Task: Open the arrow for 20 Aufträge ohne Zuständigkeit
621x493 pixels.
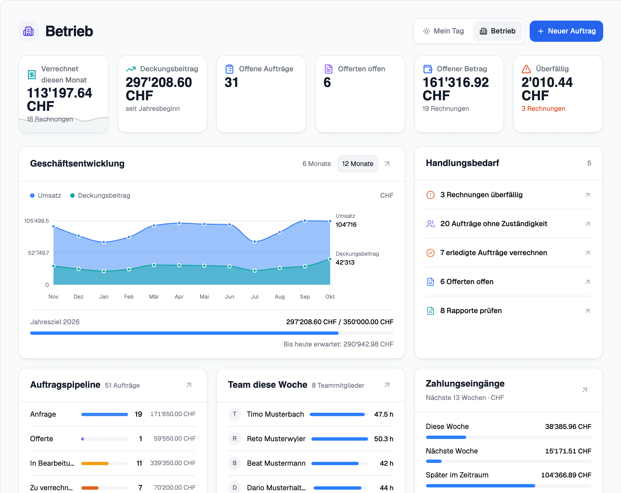Action: point(587,224)
